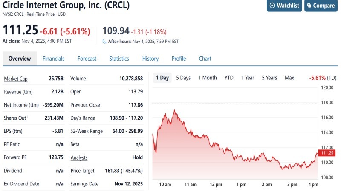Click the 111.25 price marker on chart
This screenshot has width=341, height=191.
point(326,153)
